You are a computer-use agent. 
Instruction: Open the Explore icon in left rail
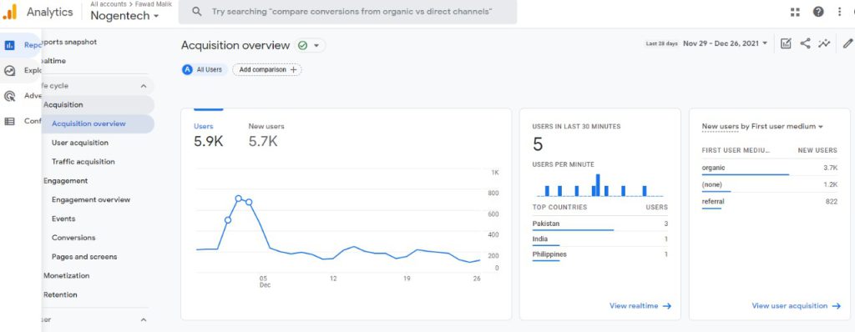pyautogui.click(x=9, y=70)
